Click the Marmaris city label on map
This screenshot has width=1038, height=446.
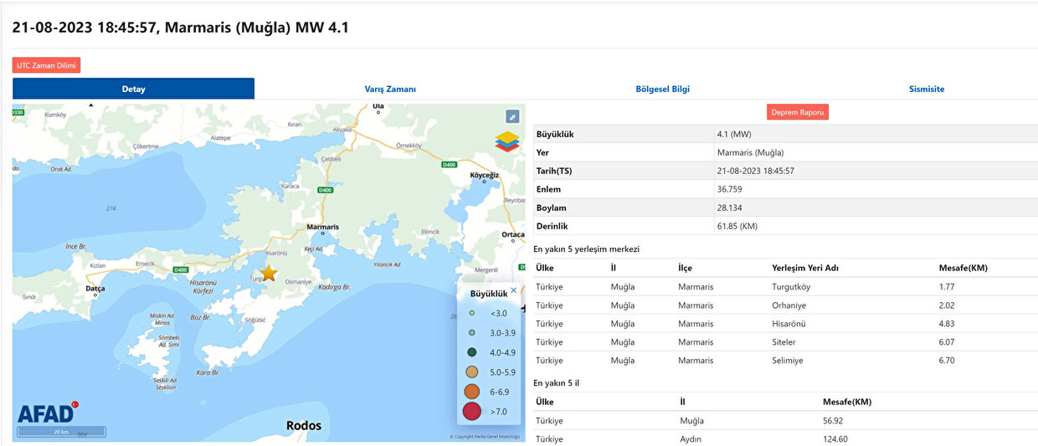click(323, 228)
